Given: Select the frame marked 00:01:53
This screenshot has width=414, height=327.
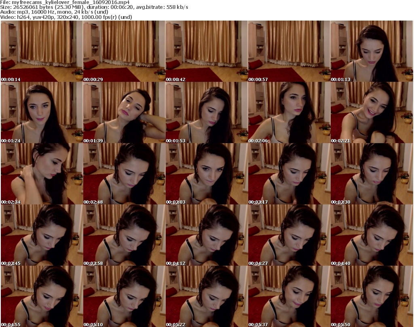Looking at the screenshot, I should (206, 112).
